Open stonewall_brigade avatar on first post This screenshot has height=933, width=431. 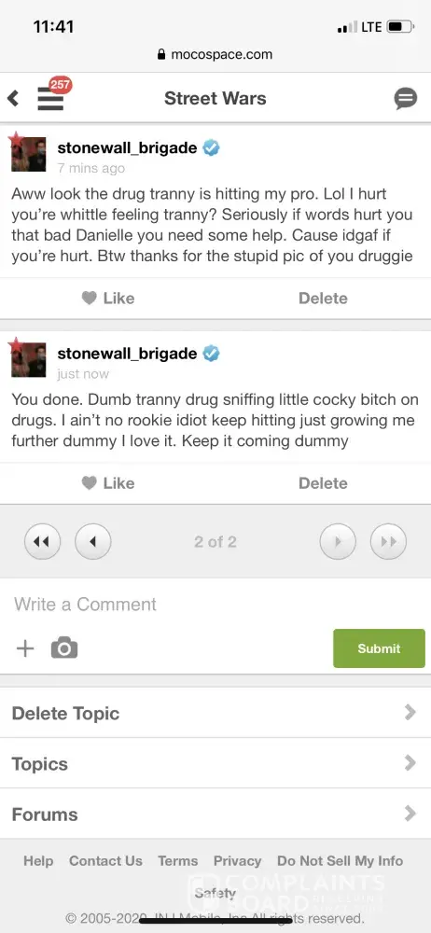[29, 154]
